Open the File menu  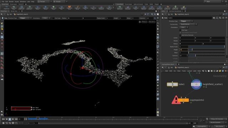(x=3, y=1)
